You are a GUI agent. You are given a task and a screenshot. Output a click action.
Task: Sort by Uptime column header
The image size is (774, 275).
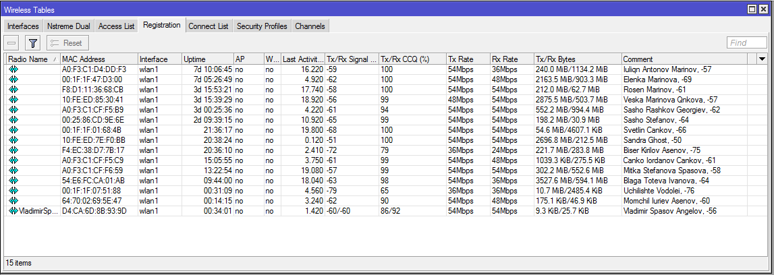[x=207, y=59]
